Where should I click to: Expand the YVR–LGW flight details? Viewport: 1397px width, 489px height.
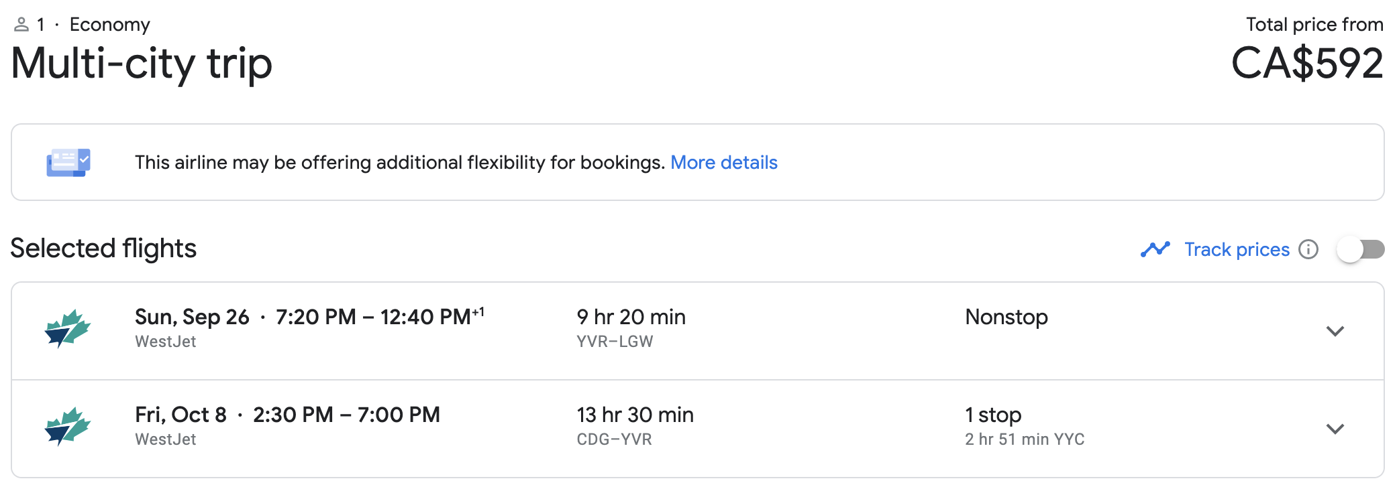(1335, 331)
